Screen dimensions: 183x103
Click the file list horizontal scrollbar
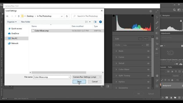[x=59, y=72]
